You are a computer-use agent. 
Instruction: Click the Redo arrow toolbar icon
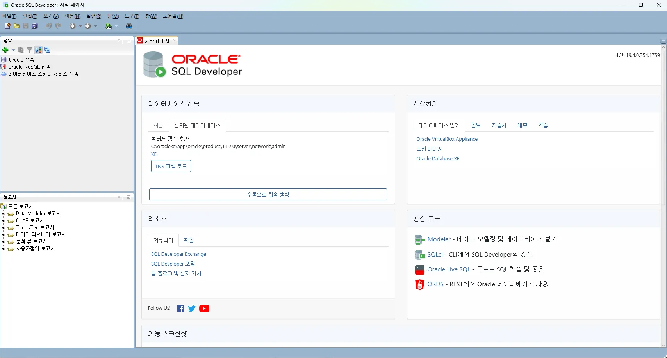58,26
